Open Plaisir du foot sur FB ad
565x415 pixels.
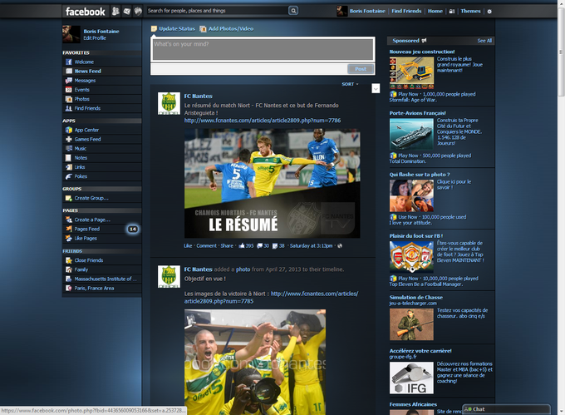[416, 236]
